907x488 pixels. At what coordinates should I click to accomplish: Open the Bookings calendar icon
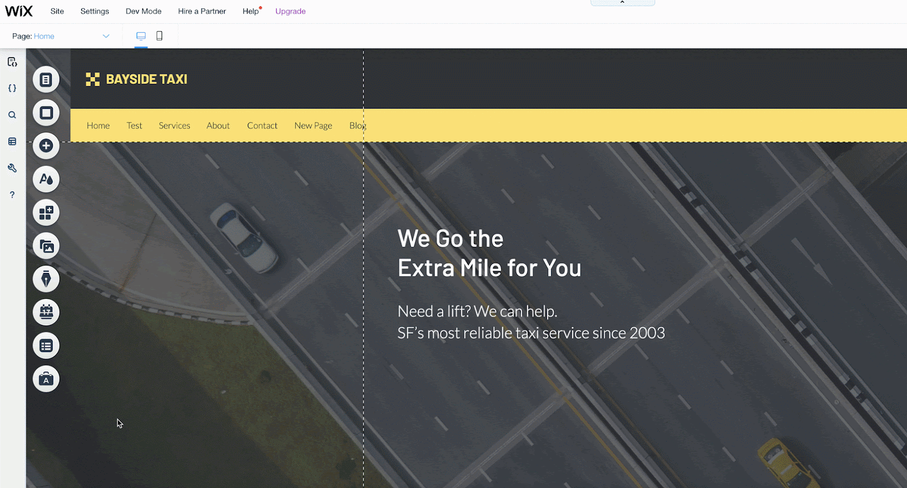tap(46, 313)
